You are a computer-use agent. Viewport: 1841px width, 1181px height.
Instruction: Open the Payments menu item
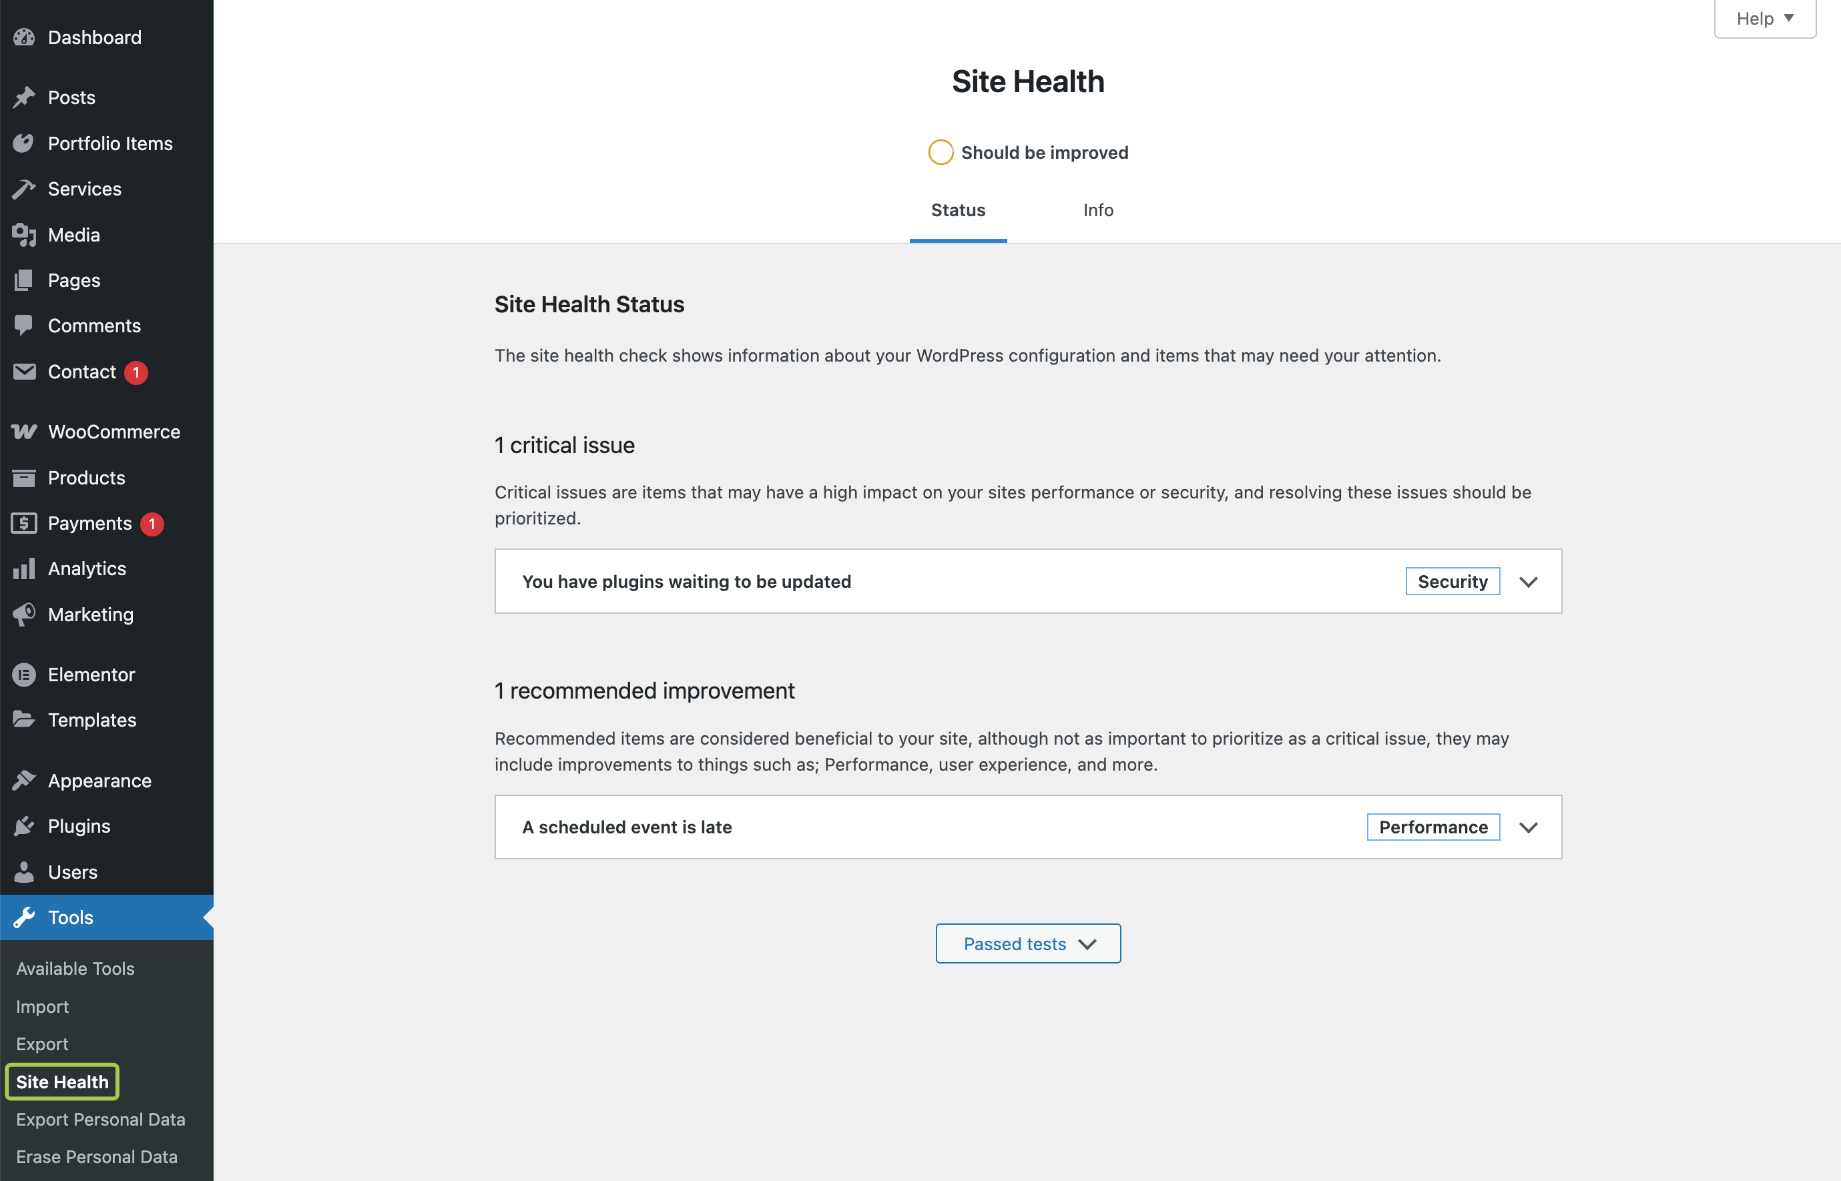click(89, 523)
